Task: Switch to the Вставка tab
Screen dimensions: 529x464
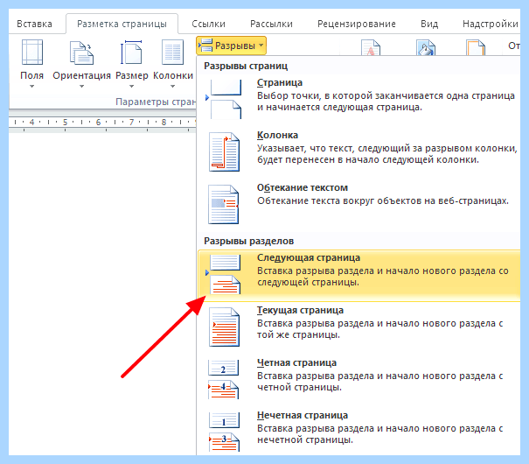Action: [34, 24]
